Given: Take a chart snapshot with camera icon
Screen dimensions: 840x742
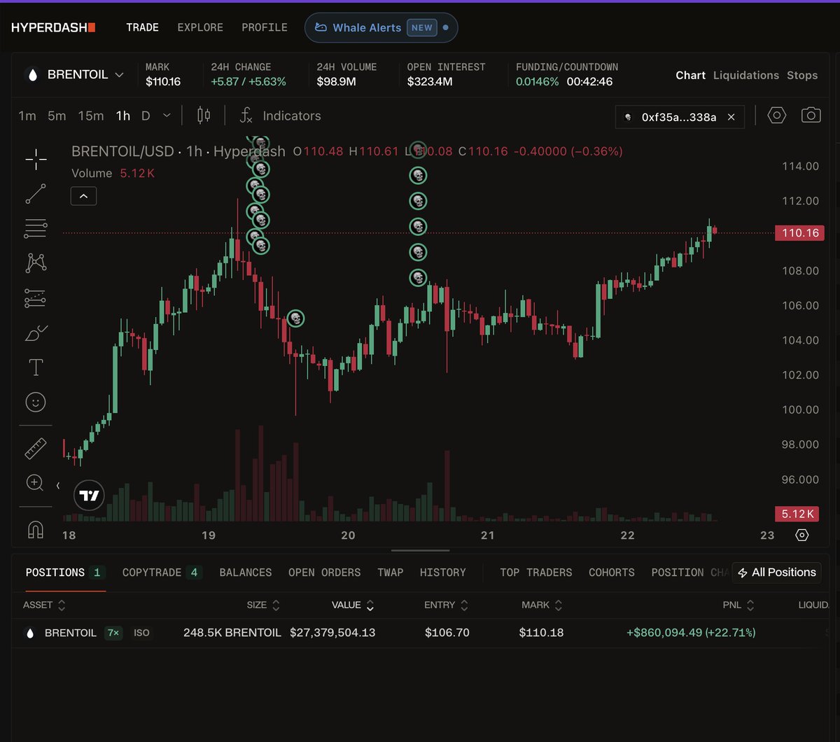Looking at the screenshot, I should click(x=811, y=115).
